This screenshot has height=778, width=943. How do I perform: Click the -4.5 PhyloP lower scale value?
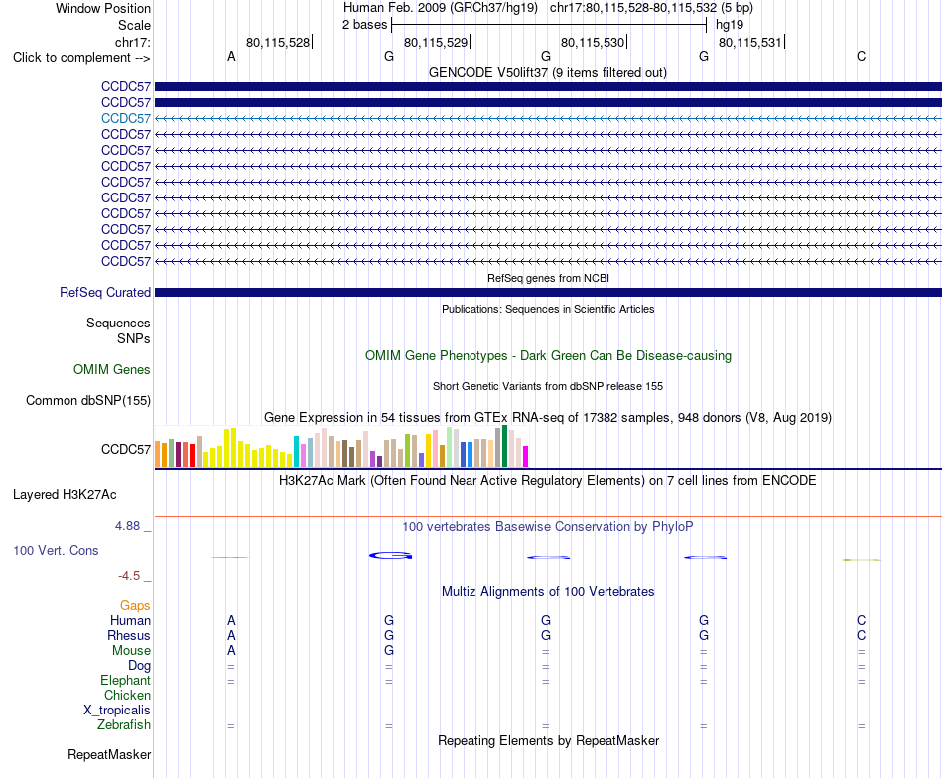click(x=129, y=576)
